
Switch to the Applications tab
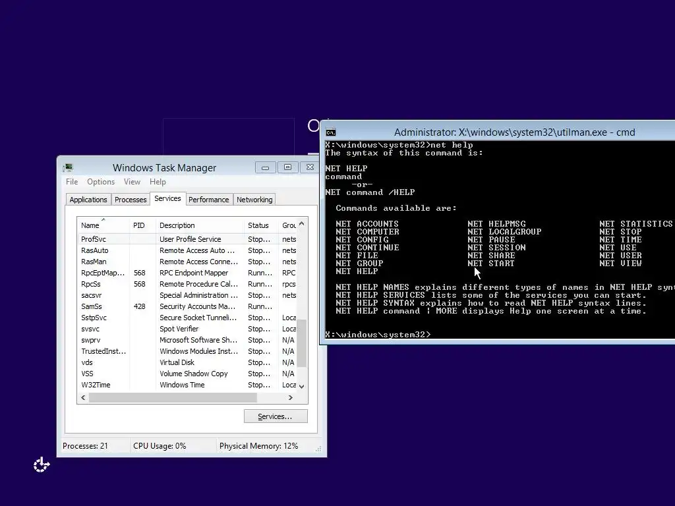[88, 200]
